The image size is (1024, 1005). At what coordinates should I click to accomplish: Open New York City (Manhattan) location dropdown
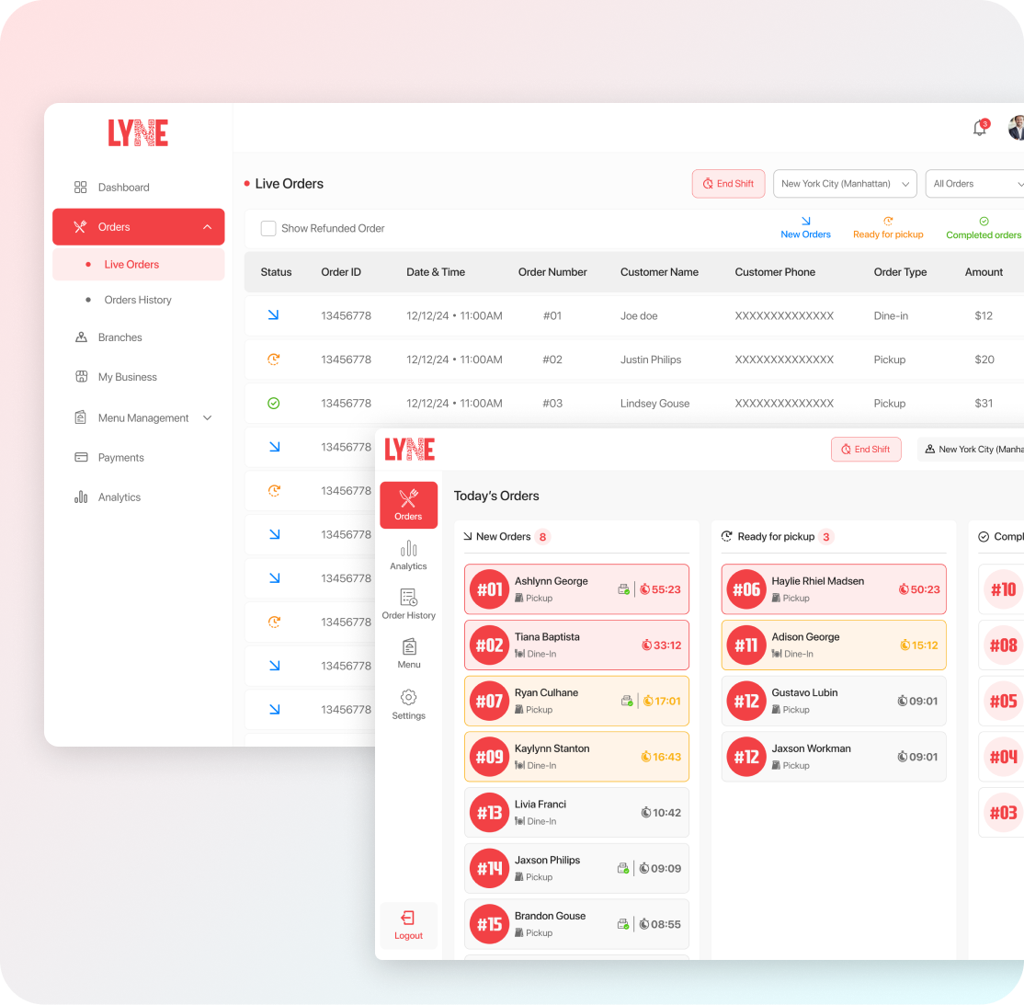point(844,184)
